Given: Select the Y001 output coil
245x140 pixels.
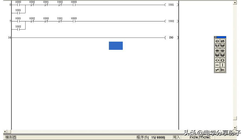Looking at the screenshot, I should (x=171, y=5).
